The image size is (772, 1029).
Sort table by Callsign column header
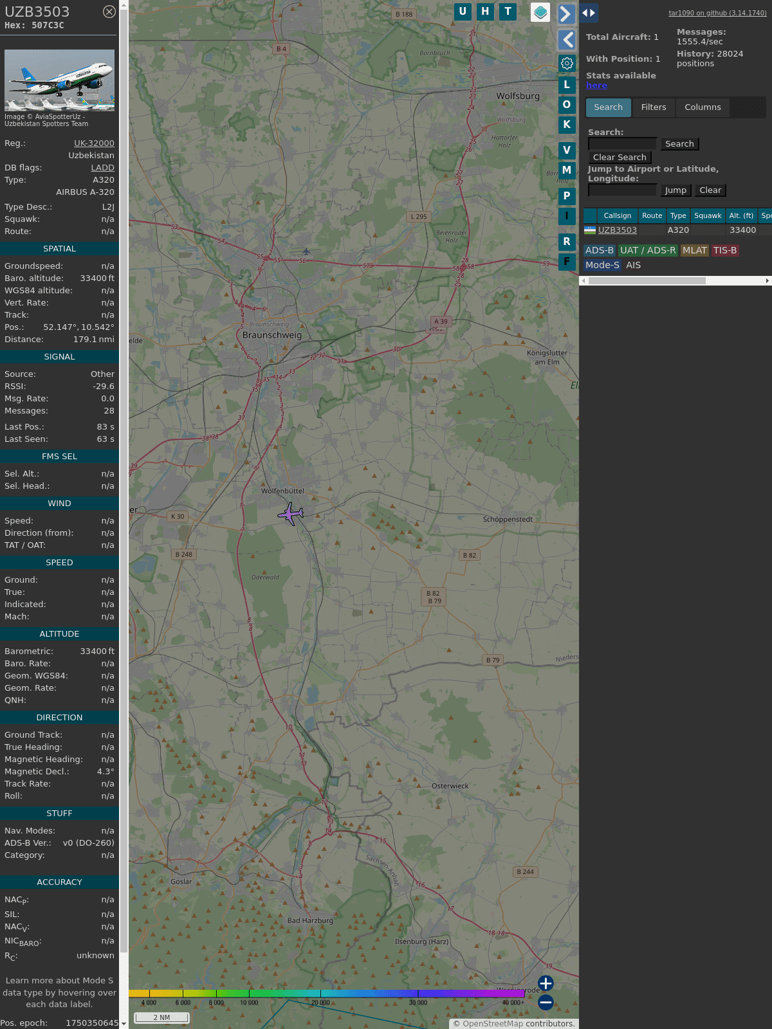(x=617, y=216)
